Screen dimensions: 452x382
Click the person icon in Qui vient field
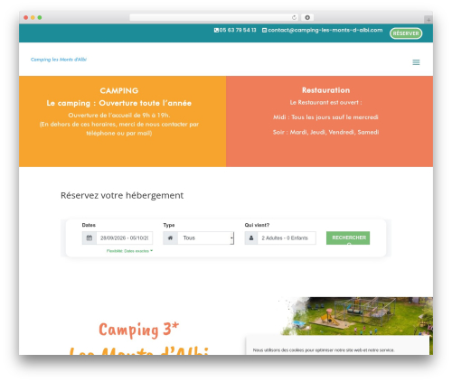tap(251, 238)
